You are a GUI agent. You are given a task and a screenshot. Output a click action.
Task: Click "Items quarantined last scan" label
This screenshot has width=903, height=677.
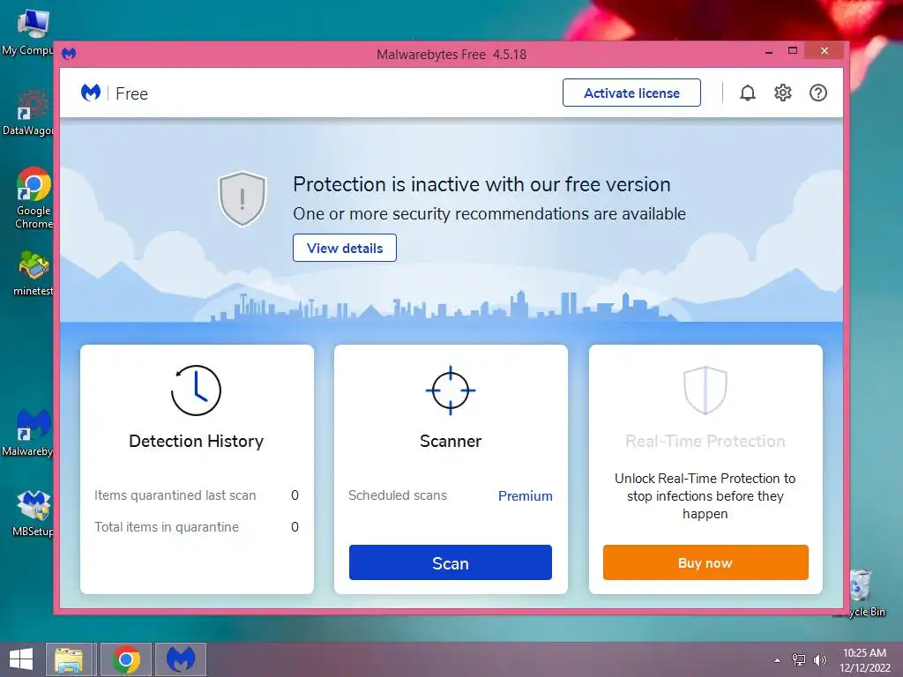click(175, 495)
